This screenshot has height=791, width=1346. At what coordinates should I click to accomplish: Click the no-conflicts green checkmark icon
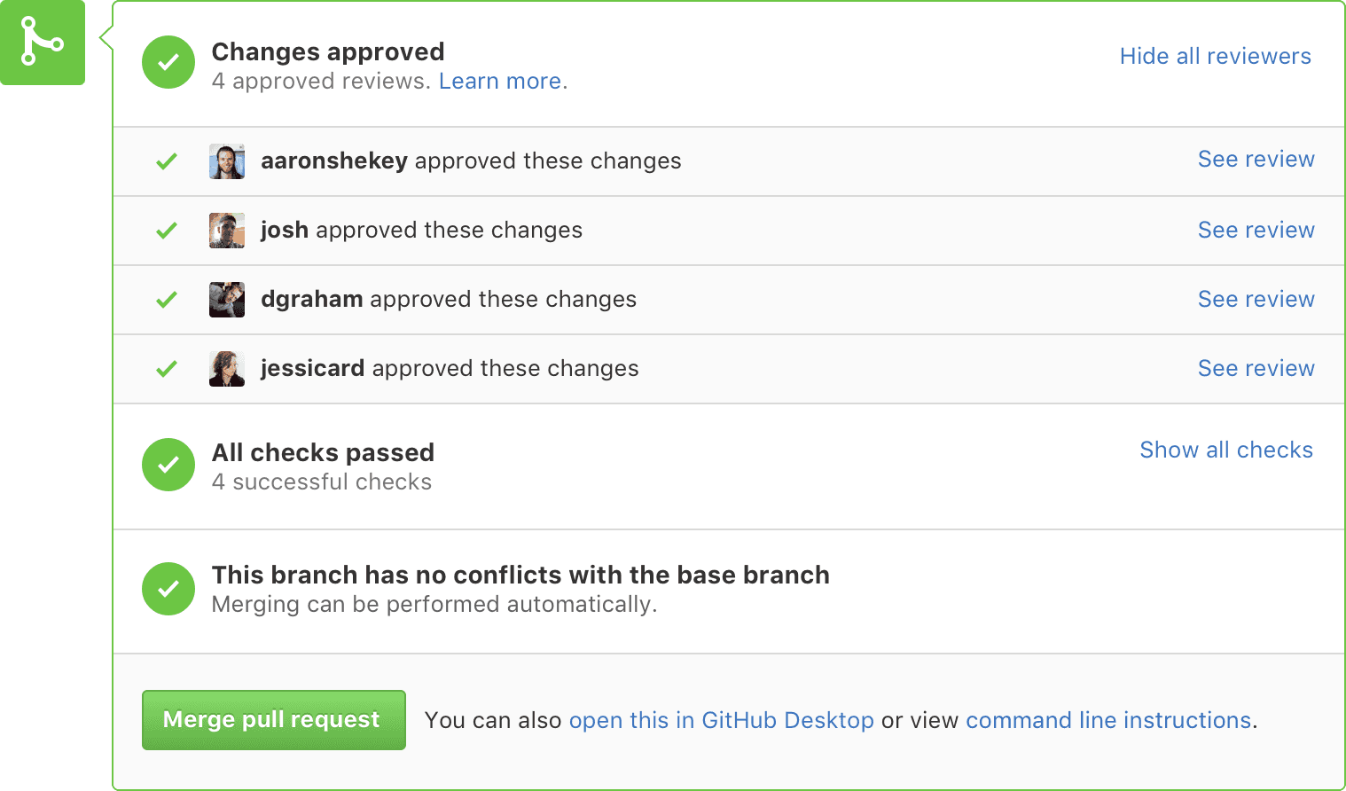point(168,589)
